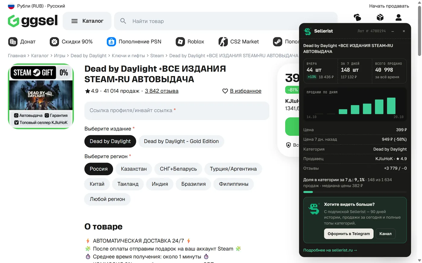
Task: Click Оформить в Telegram button
Action: pyautogui.click(x=349, y=234)
